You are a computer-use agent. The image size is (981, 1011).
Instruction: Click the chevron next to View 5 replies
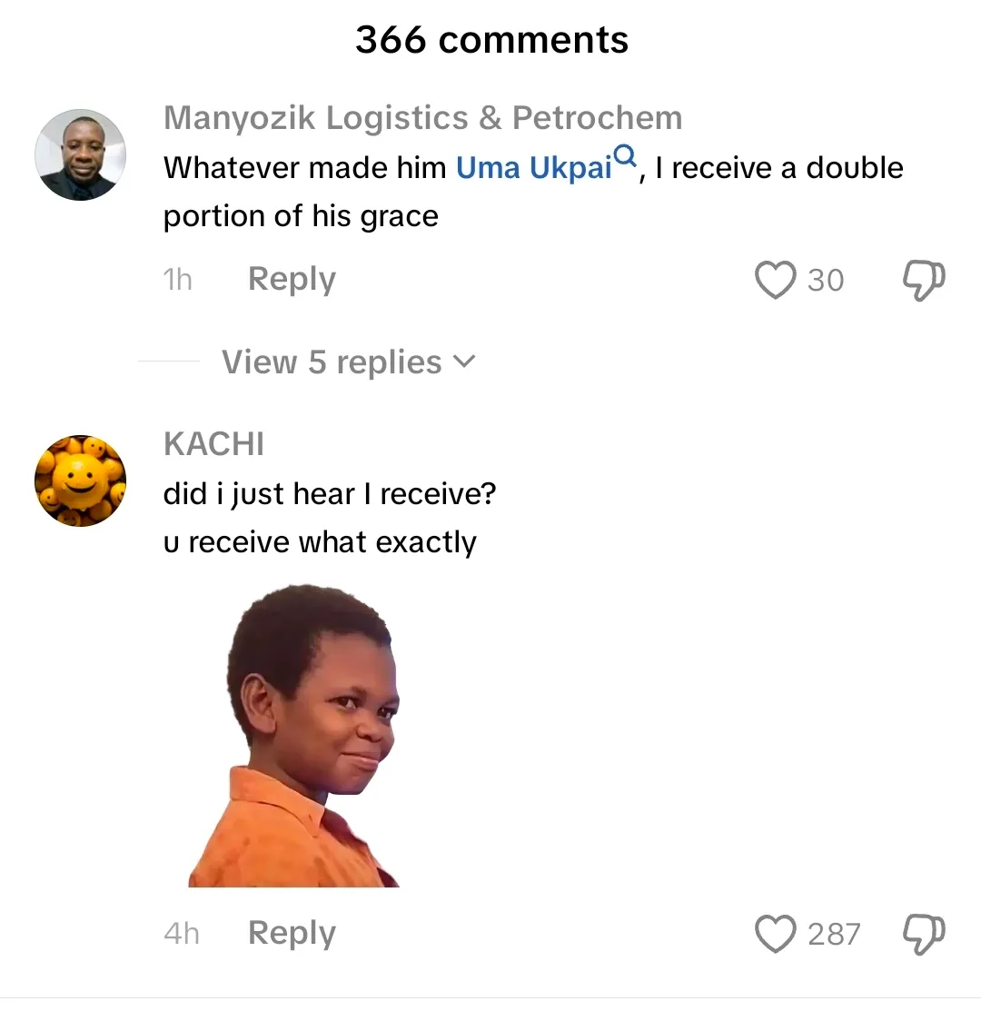[x=463, y=362]
